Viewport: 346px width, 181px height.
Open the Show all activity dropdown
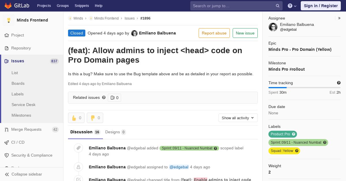238,118
